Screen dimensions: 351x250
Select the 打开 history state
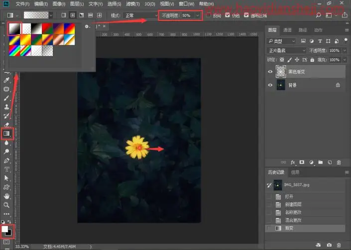click(x=305, y=197)
